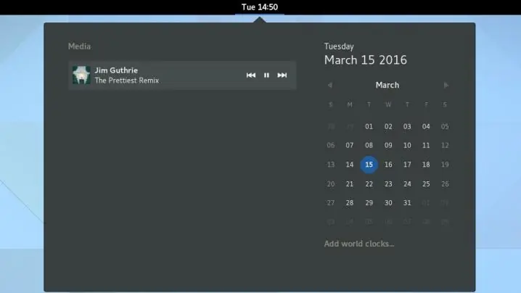521x293 pixels.
Task: Select day 22 in the calendar
Action: tap(369, 183)
